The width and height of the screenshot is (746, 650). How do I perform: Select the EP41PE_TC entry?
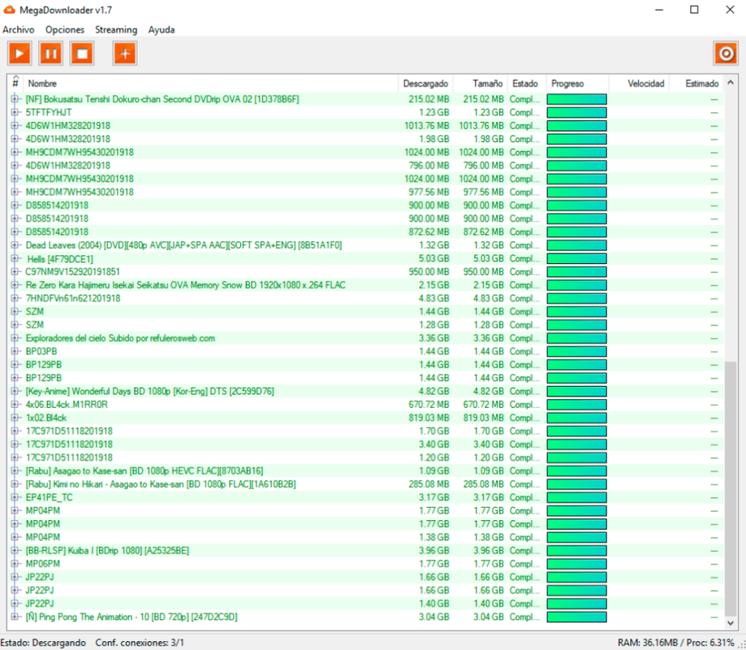(x=49, y=497)
